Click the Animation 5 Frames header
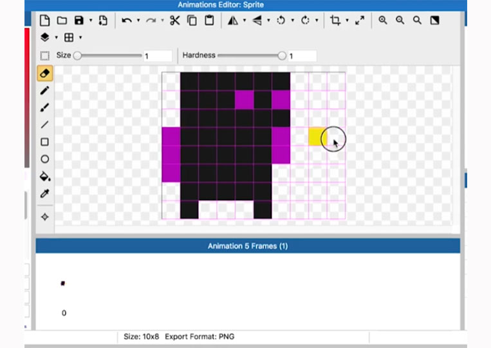 coord(248,246)
